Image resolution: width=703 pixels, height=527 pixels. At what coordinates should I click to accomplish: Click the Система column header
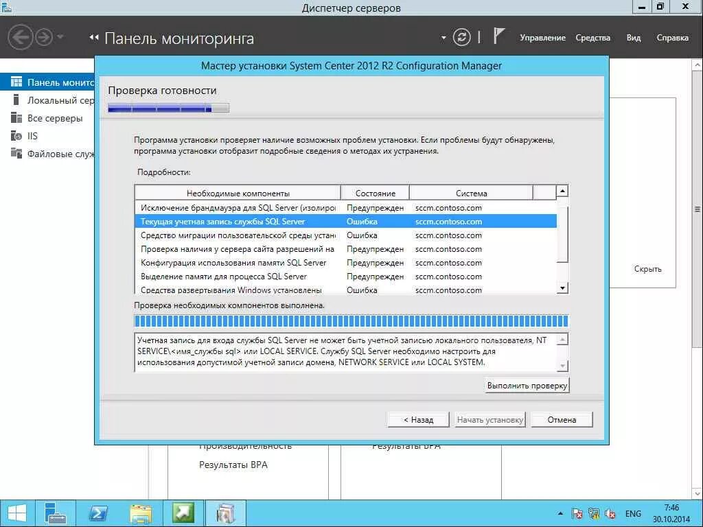471,193
